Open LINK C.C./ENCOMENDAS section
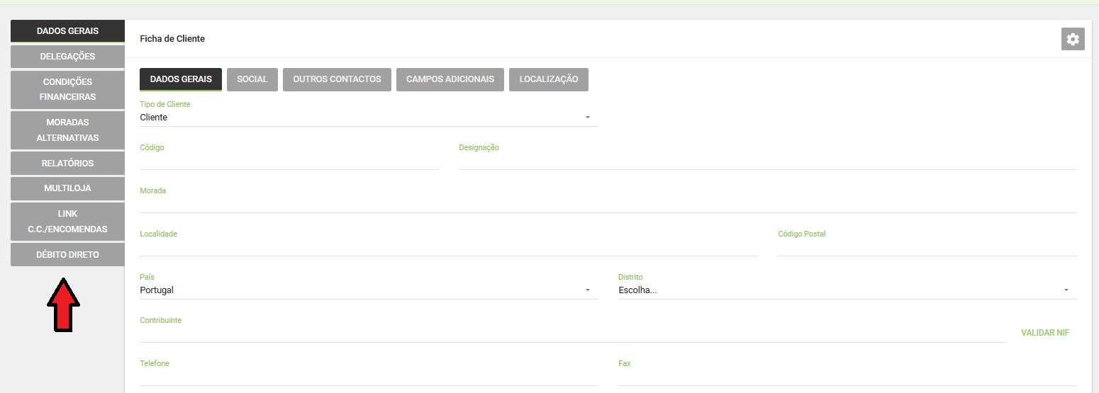 [67, 222]
